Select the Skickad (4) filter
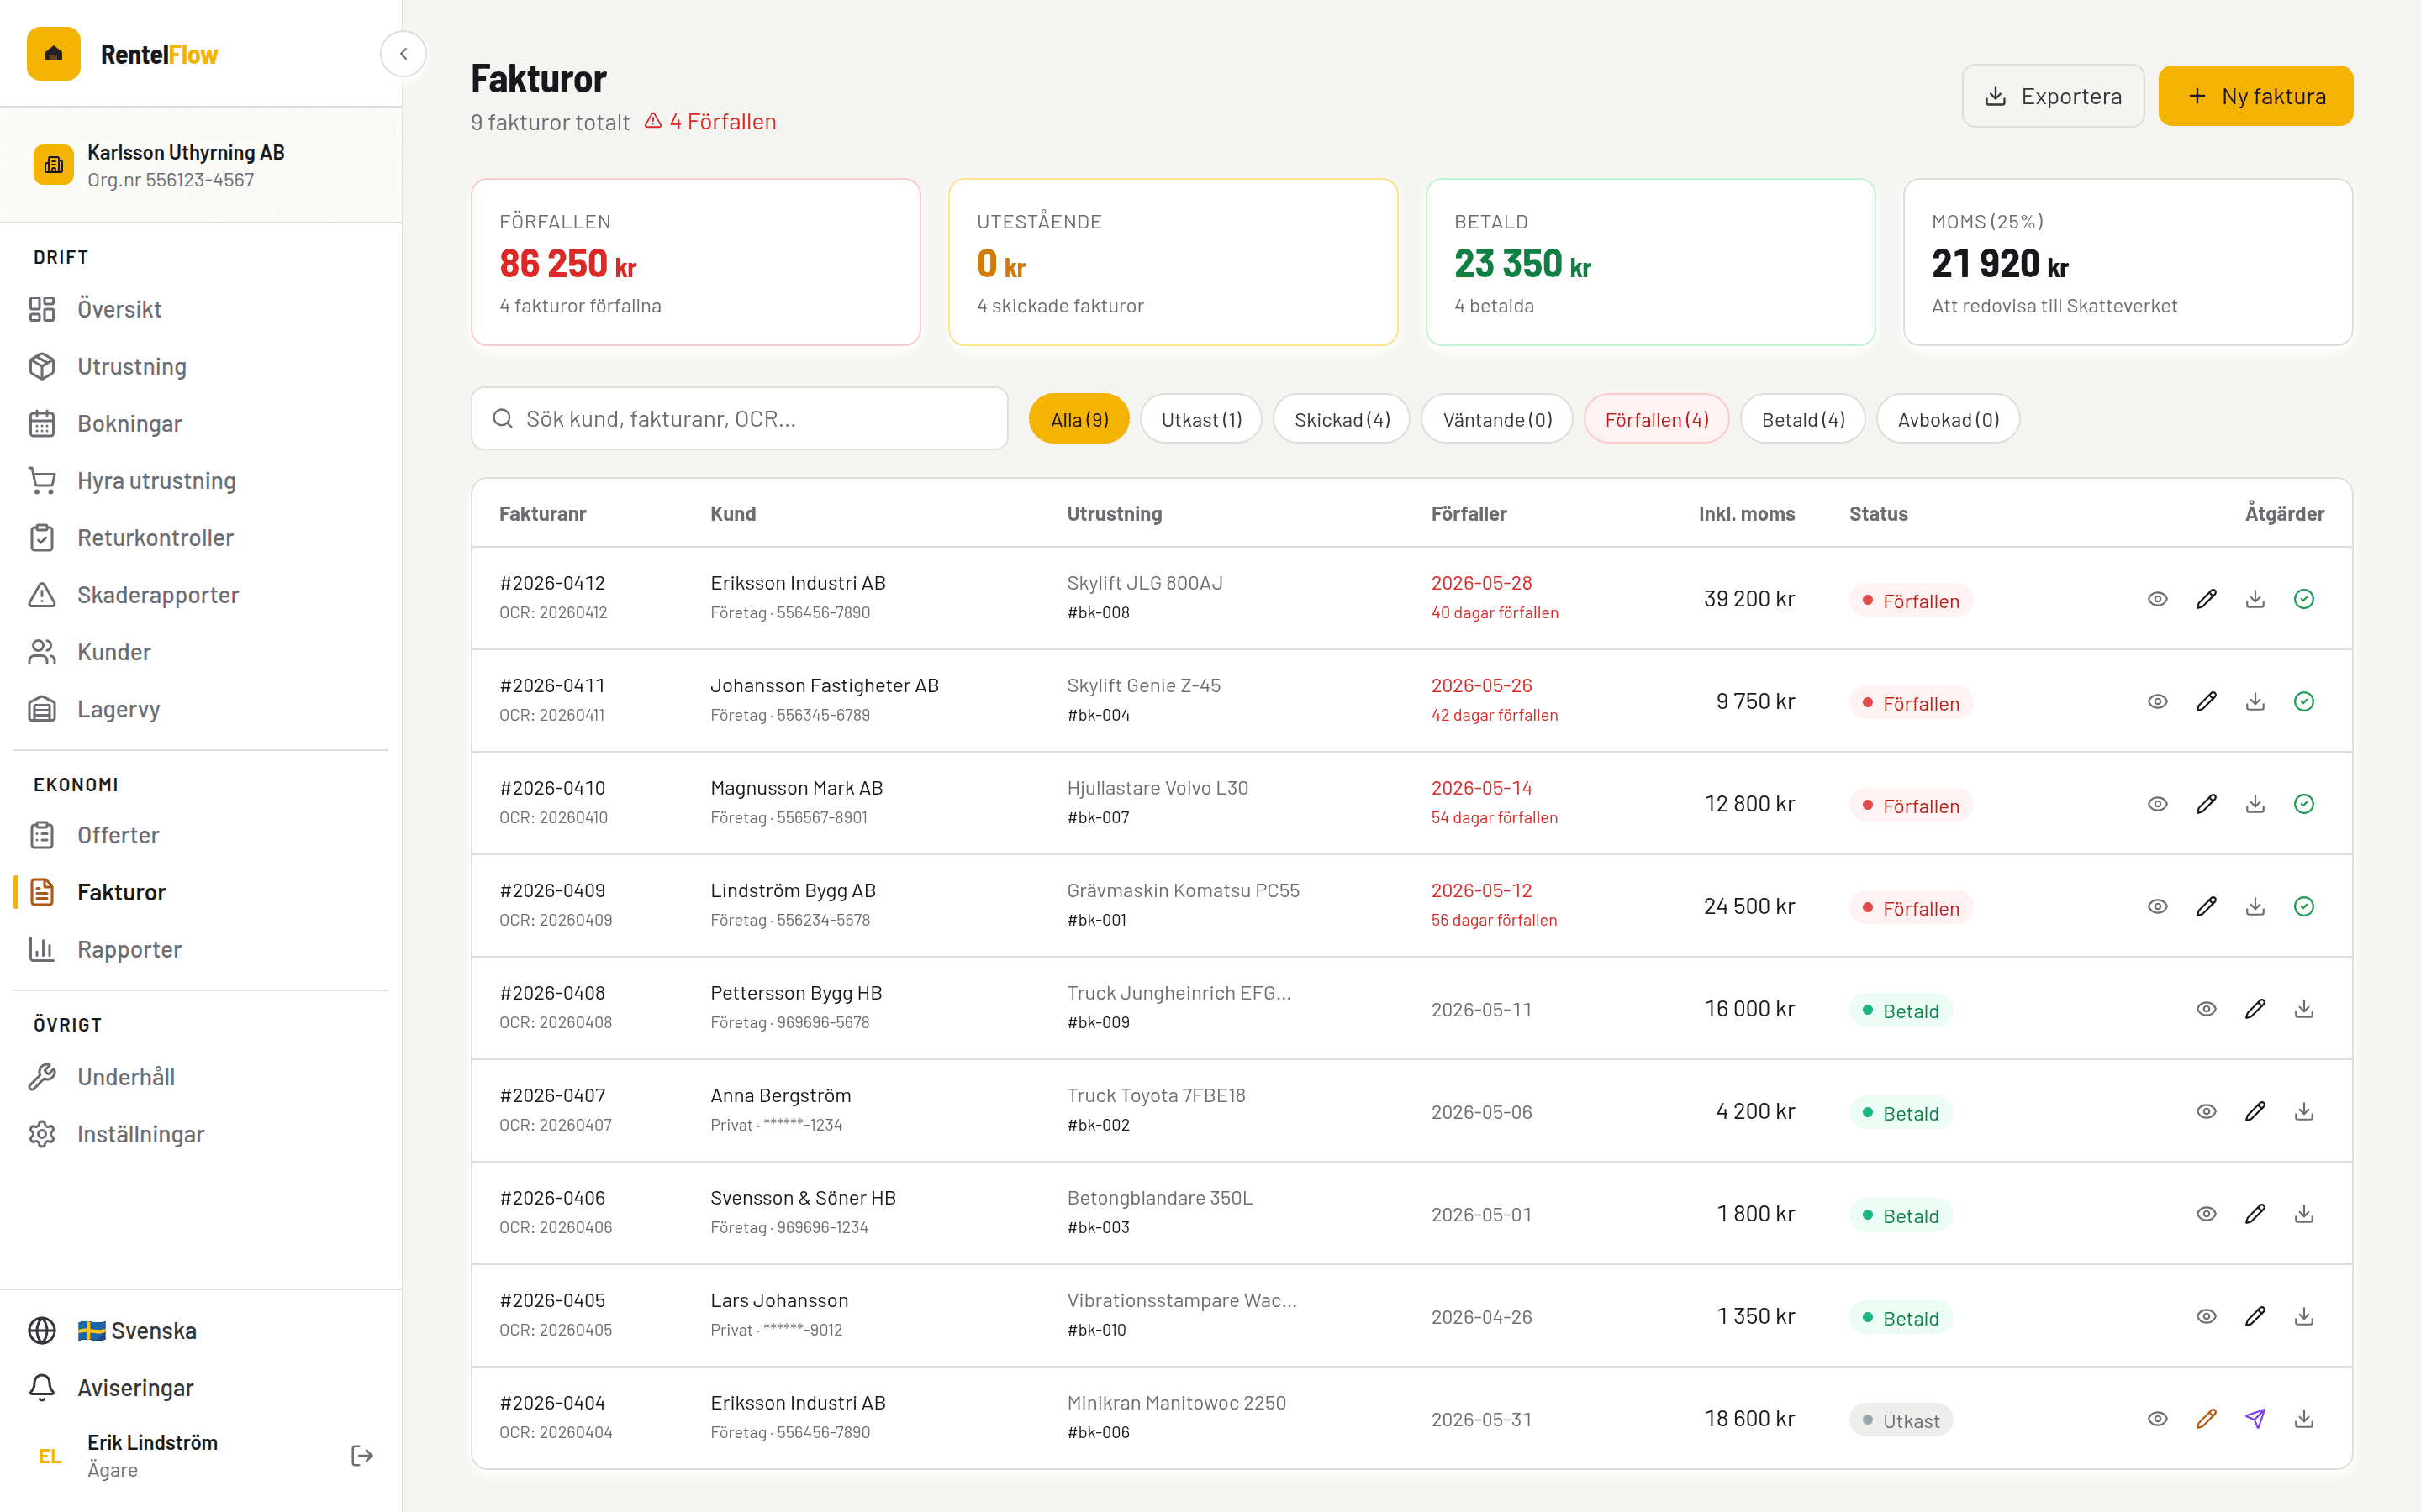This screenshot has height=1512, width=2421. [1342, 419]
